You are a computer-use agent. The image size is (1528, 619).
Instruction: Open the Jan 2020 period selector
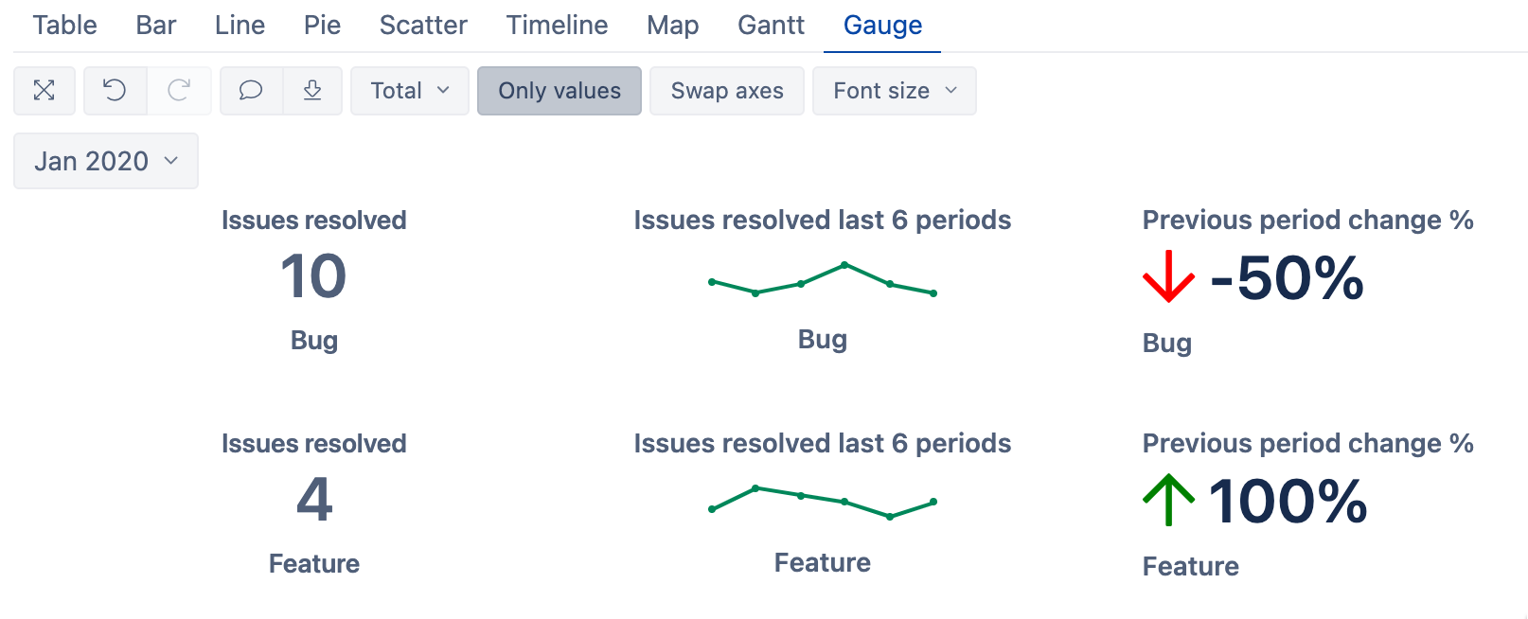pos(106,161)
